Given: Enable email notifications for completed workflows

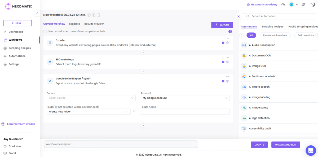Looking at the screenshot, I should [x=45, y=31].
